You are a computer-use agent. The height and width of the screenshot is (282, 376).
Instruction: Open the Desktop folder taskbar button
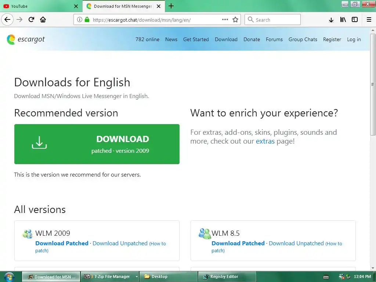point(168,277)
